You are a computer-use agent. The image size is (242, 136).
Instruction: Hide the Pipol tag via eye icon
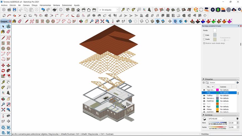click(204, 107)
